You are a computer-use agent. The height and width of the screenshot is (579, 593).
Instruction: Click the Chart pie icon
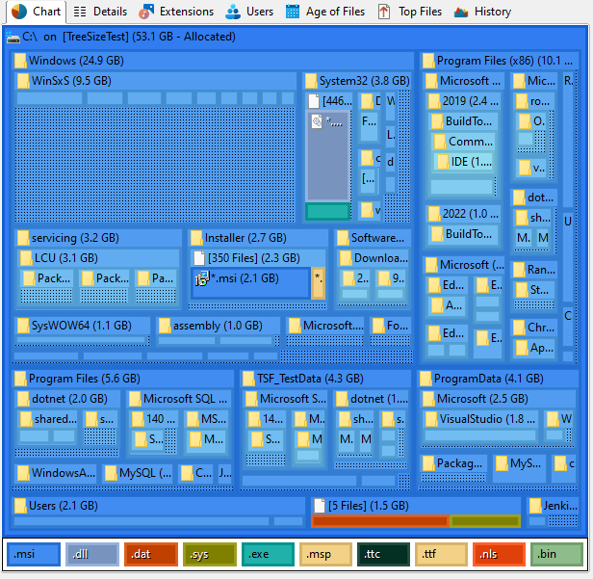click(18, 12)
